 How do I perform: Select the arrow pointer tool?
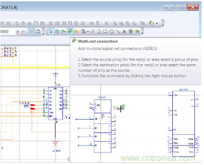[x=51, y=31]
